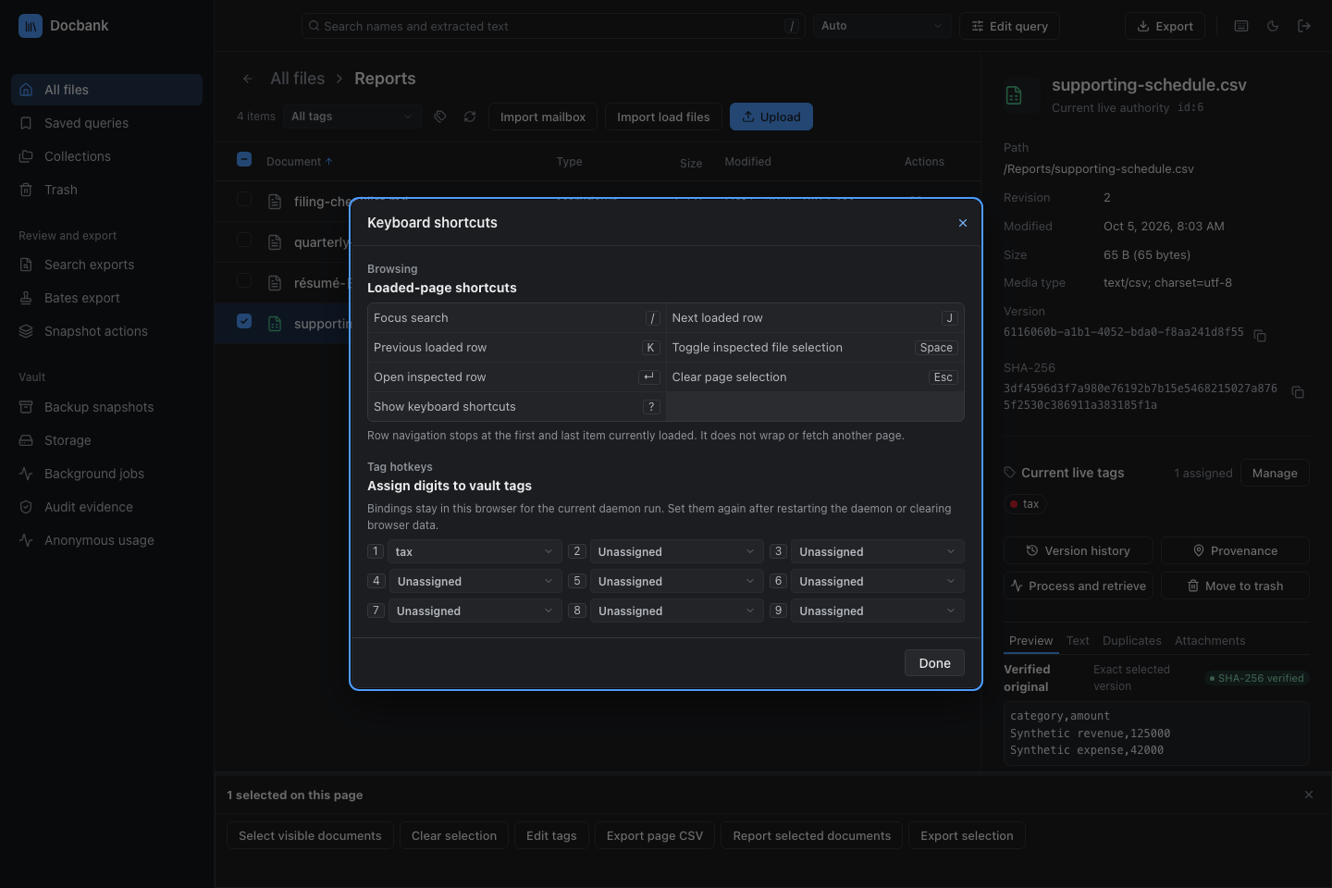Go to Bates export
Image resolution: width=1332 pixels, height=888 pixels.
pos(106,298)
